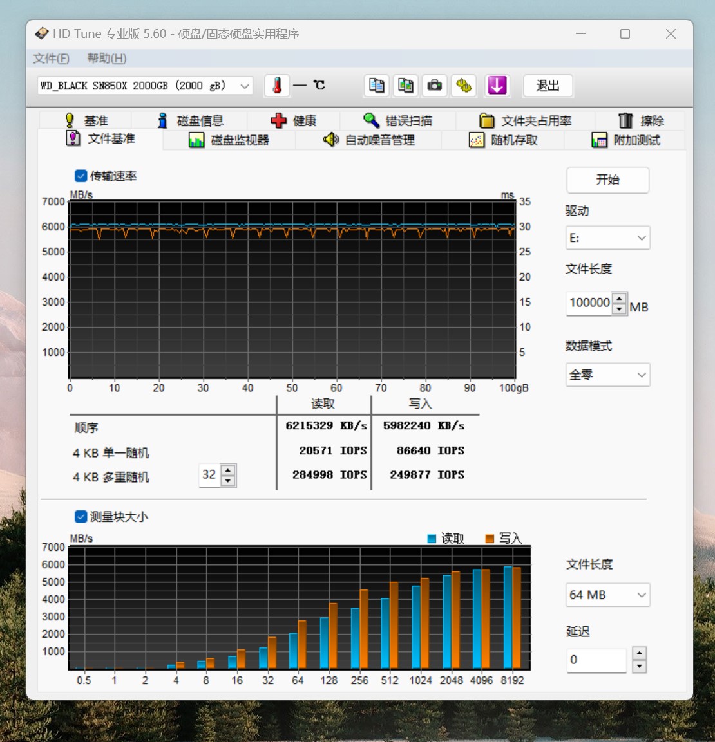Screen dimensions: 715x742
Task: Open the options gear icon
Action: 464,86
